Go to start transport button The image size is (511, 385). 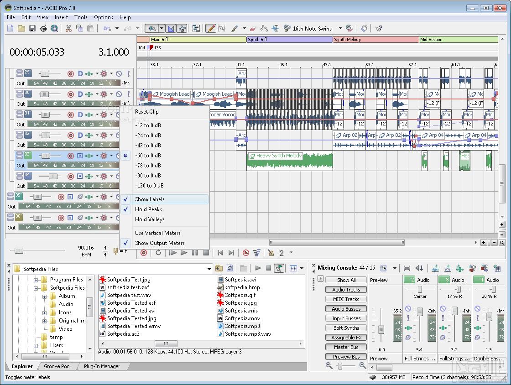pos(220,252)
